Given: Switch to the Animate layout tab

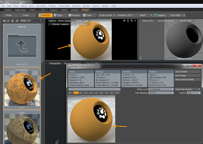Looking at the screenshot, I should 75,10.
